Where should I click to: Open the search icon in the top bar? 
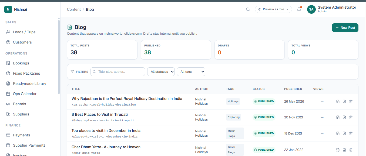(x=248, y=9)
